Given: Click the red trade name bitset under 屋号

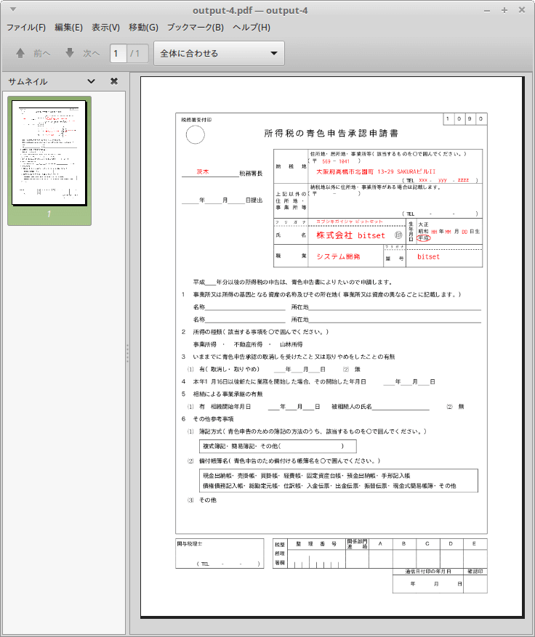Looking at the screenshot, I should pyautogui.click(x=428, y=256).
